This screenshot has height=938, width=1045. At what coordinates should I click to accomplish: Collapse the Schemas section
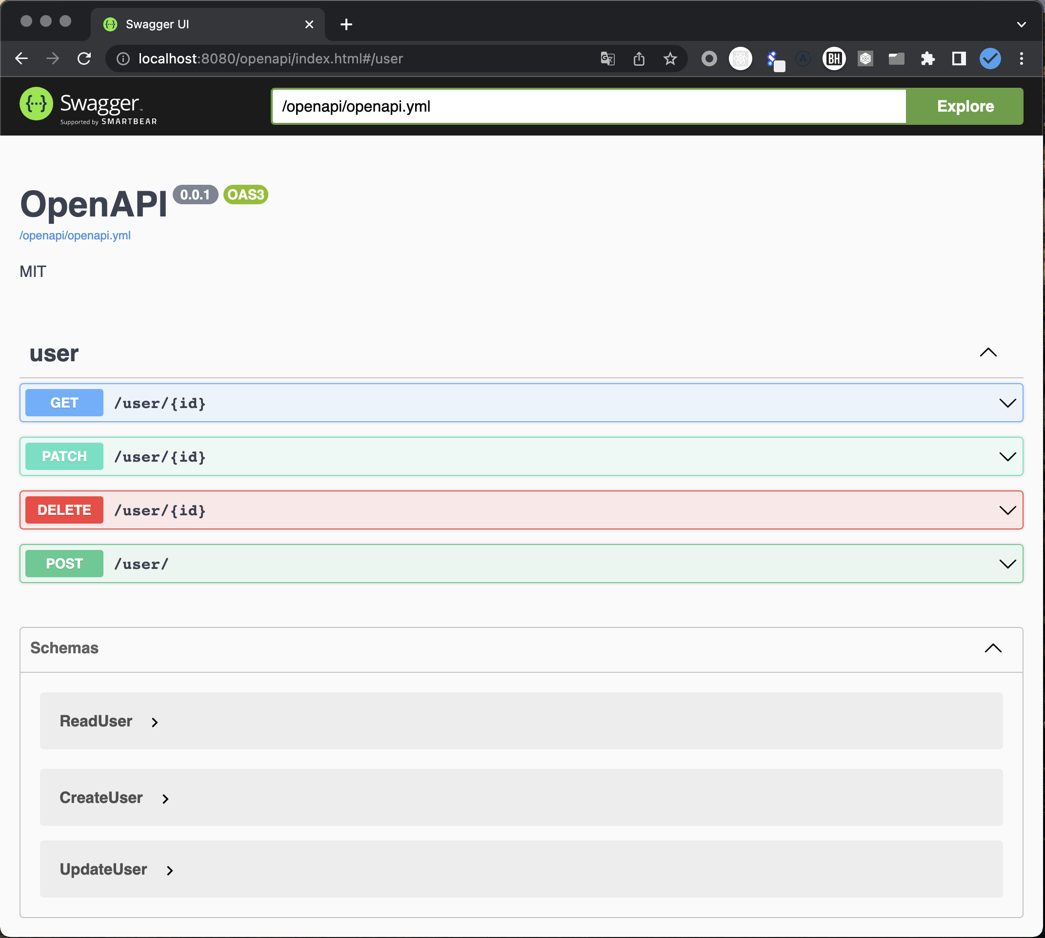pos(992,648)
